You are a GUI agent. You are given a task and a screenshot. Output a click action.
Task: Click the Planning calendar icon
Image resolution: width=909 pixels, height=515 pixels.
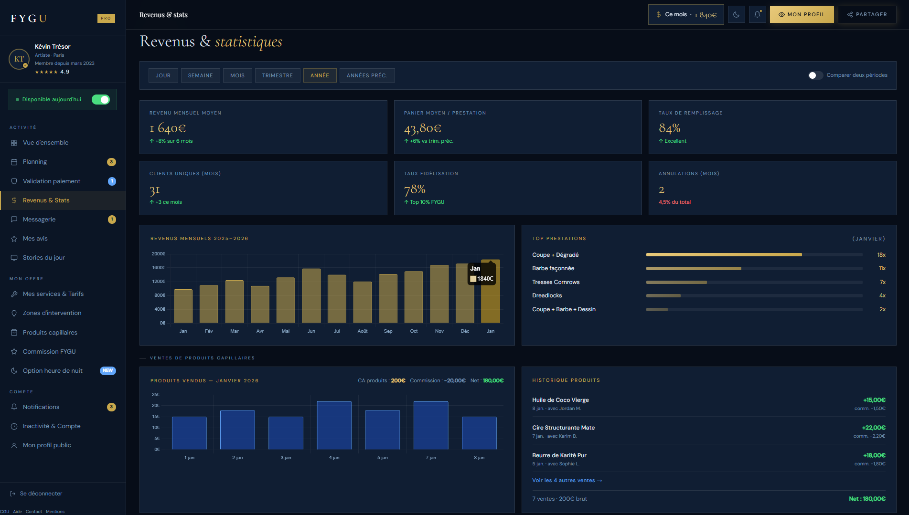click(x=14, y=162)
